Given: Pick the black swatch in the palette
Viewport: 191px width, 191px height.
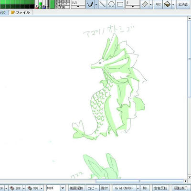Looking at the screenshot, I should (32, 7).
